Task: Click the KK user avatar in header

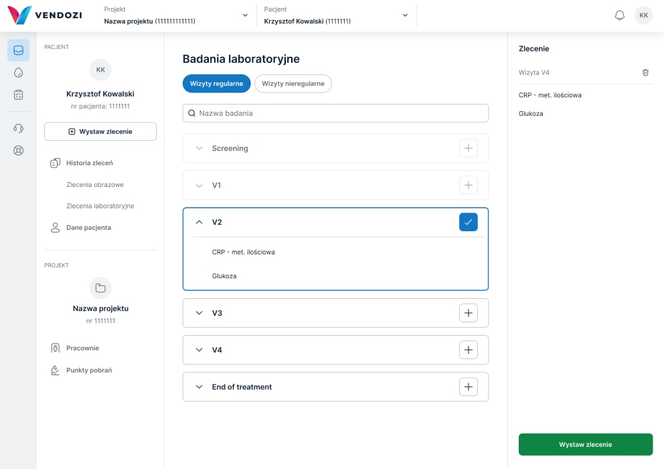Action: click(x=643, y=15)
